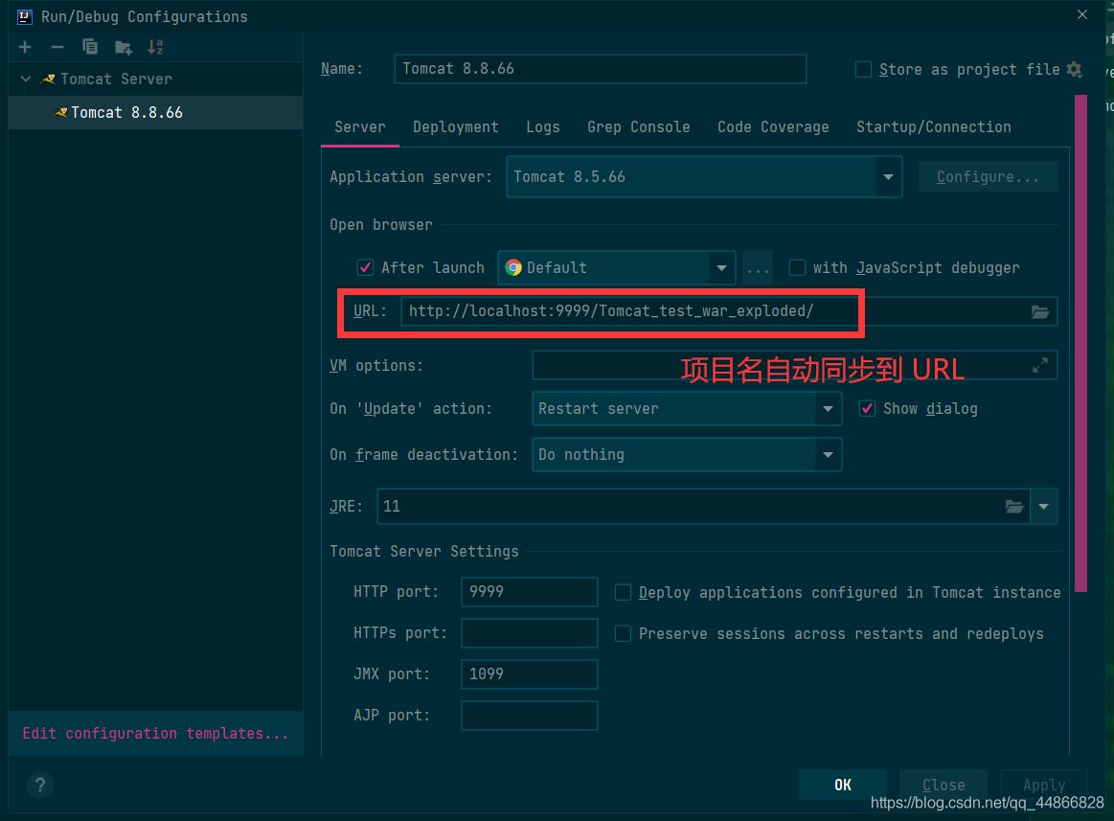Screen dimensions: 1114x821
Task: Check Preserve sessions across restarts and redeploys
Action: coord(623,634)
